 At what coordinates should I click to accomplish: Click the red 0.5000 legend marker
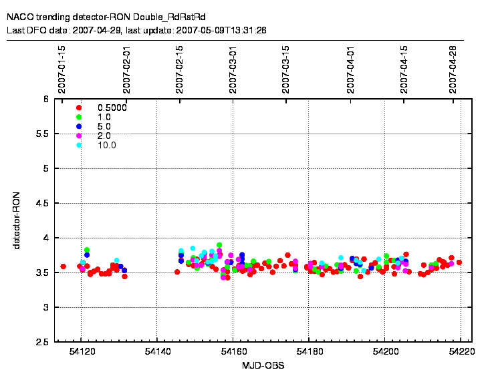tap(79, 108)
